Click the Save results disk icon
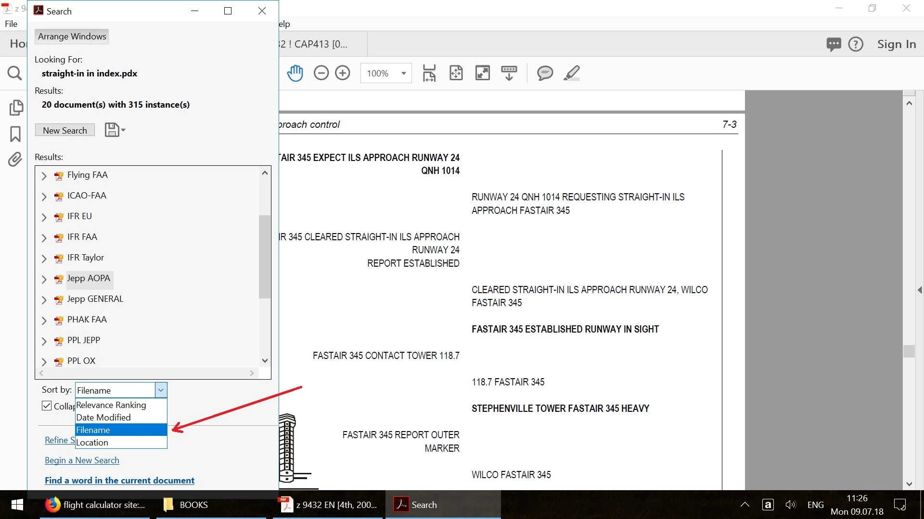Image resolution: width=924 pixels, height=519 pixels. pos(112,130)
